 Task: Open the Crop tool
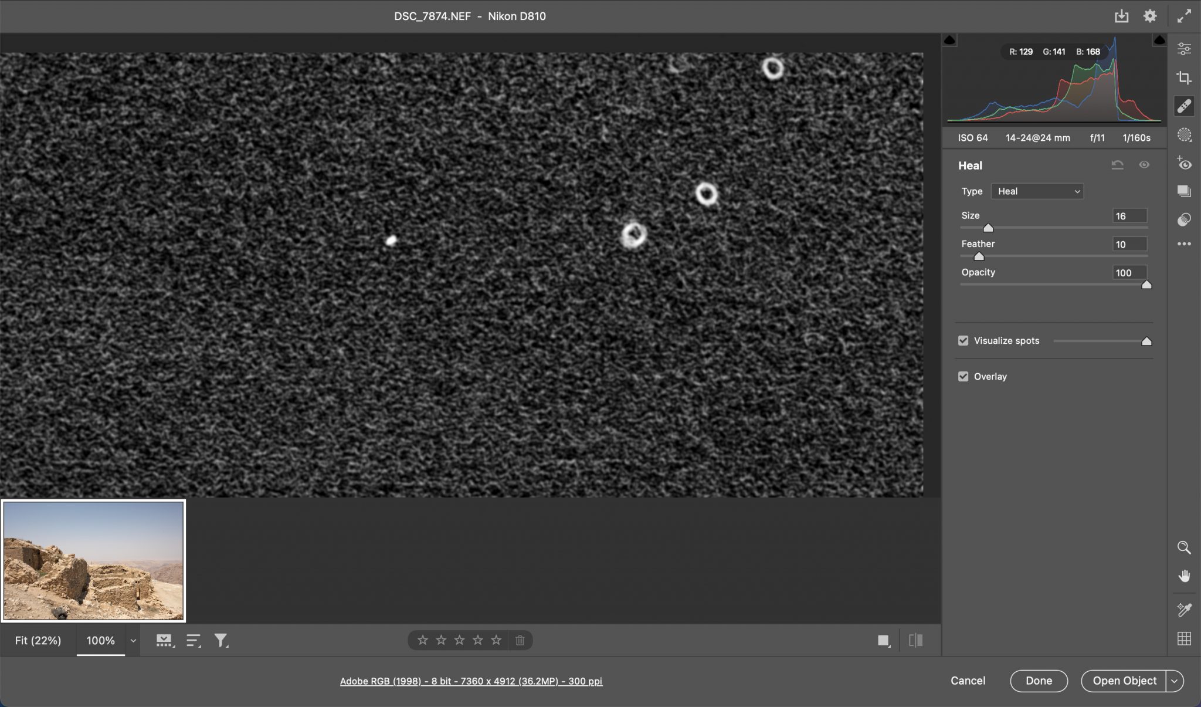click(x=1185, y=77)
